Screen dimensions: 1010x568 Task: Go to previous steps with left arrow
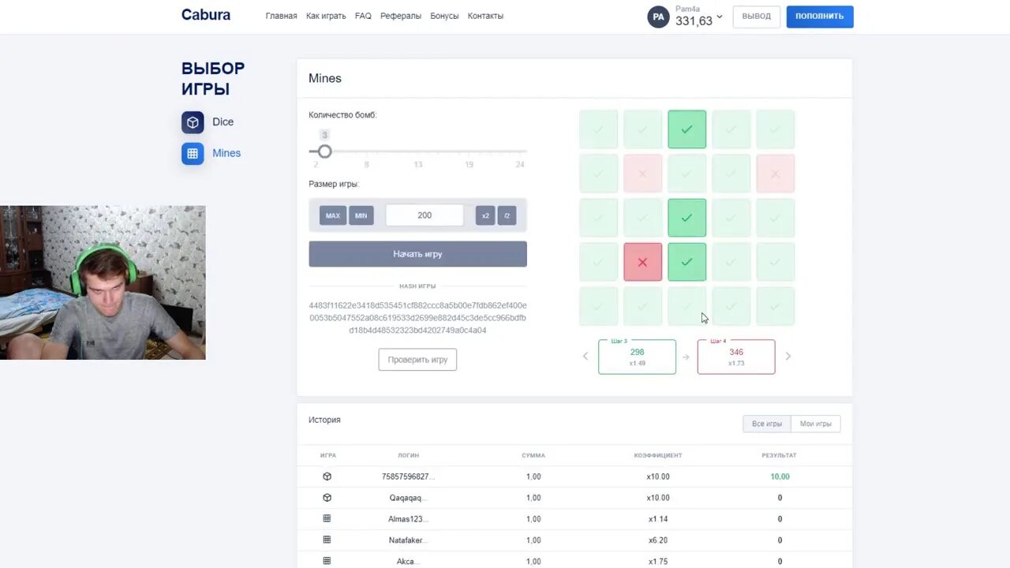pos(585,357)
